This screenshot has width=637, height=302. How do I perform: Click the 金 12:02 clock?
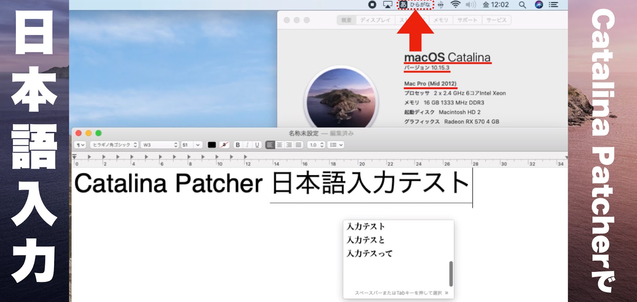click(496, 5)
